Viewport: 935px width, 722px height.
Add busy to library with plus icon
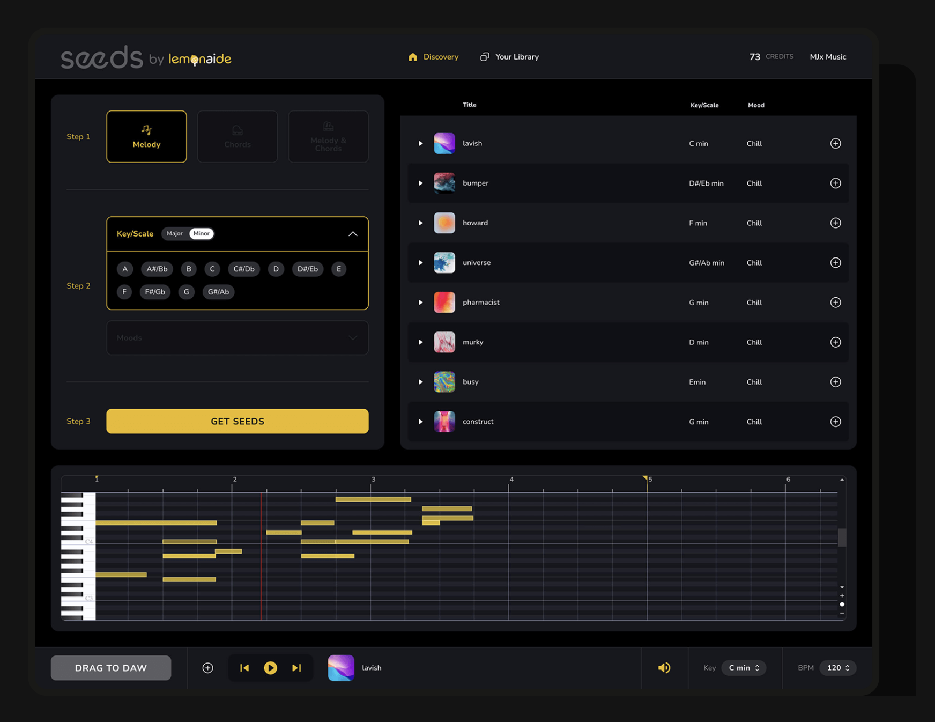(x=835, y=382)
